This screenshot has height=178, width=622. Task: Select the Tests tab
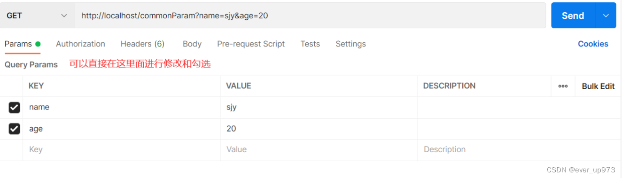[x=310, y=44]
